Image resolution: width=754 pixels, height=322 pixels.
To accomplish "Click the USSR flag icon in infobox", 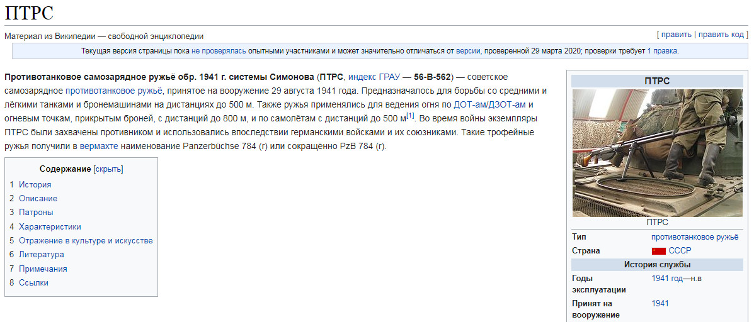I will [658, 251].
